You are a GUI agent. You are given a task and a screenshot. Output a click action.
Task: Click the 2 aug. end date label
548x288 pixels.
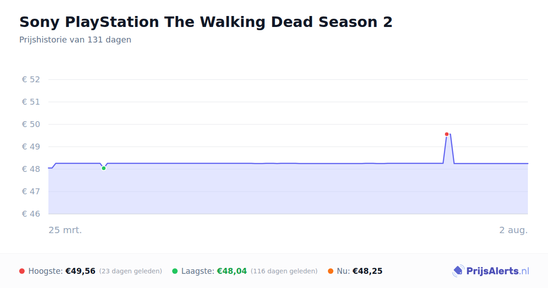tap(513, 230)
